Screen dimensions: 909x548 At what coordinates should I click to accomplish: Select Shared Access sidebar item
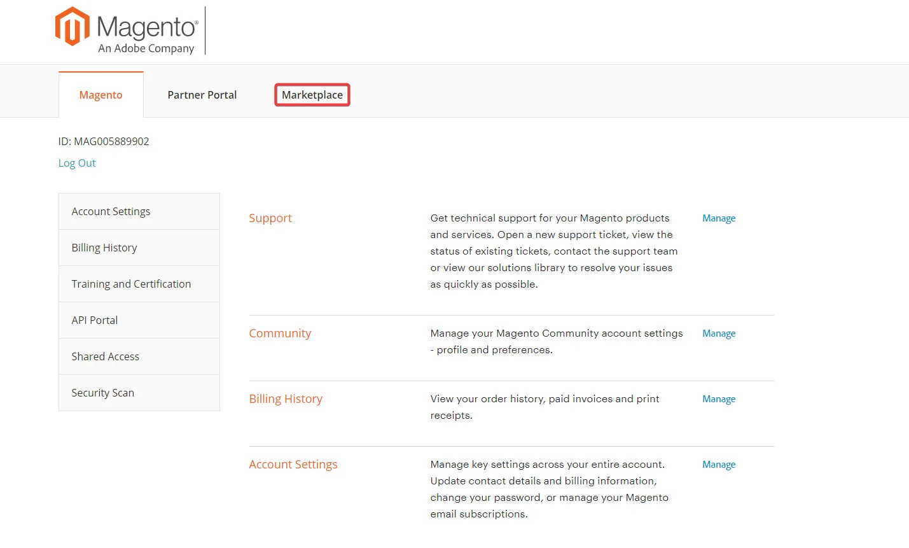139,356
